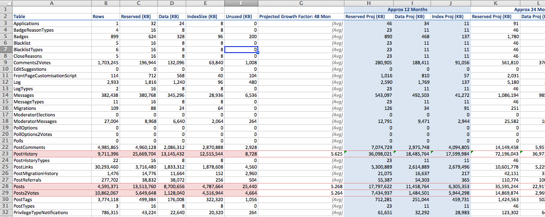545x217 pixels.
Task: Select row 28 header
Action: [6, 186]
